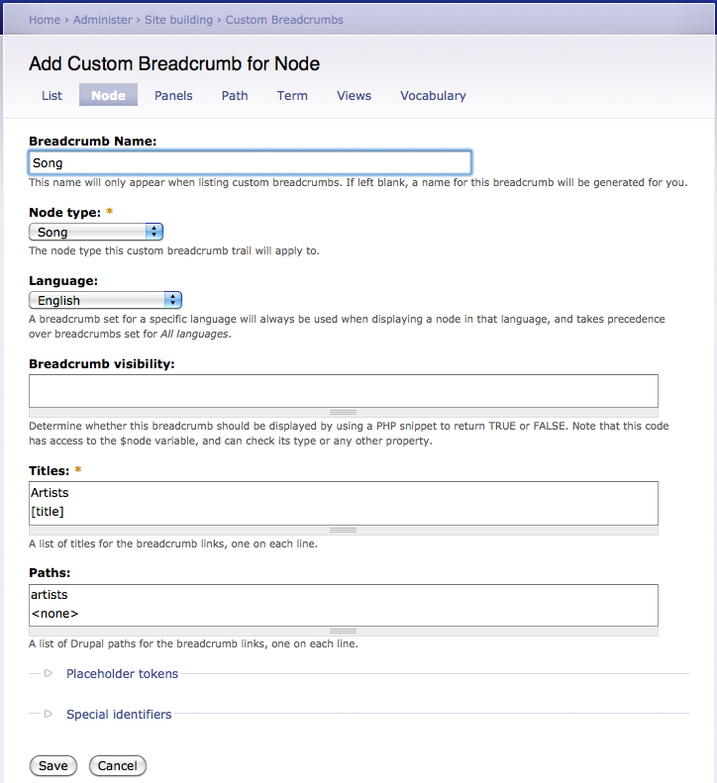717x783 pixels.
Task: Navigate to Site building breadcrumb
Action: tap(179, 19)
